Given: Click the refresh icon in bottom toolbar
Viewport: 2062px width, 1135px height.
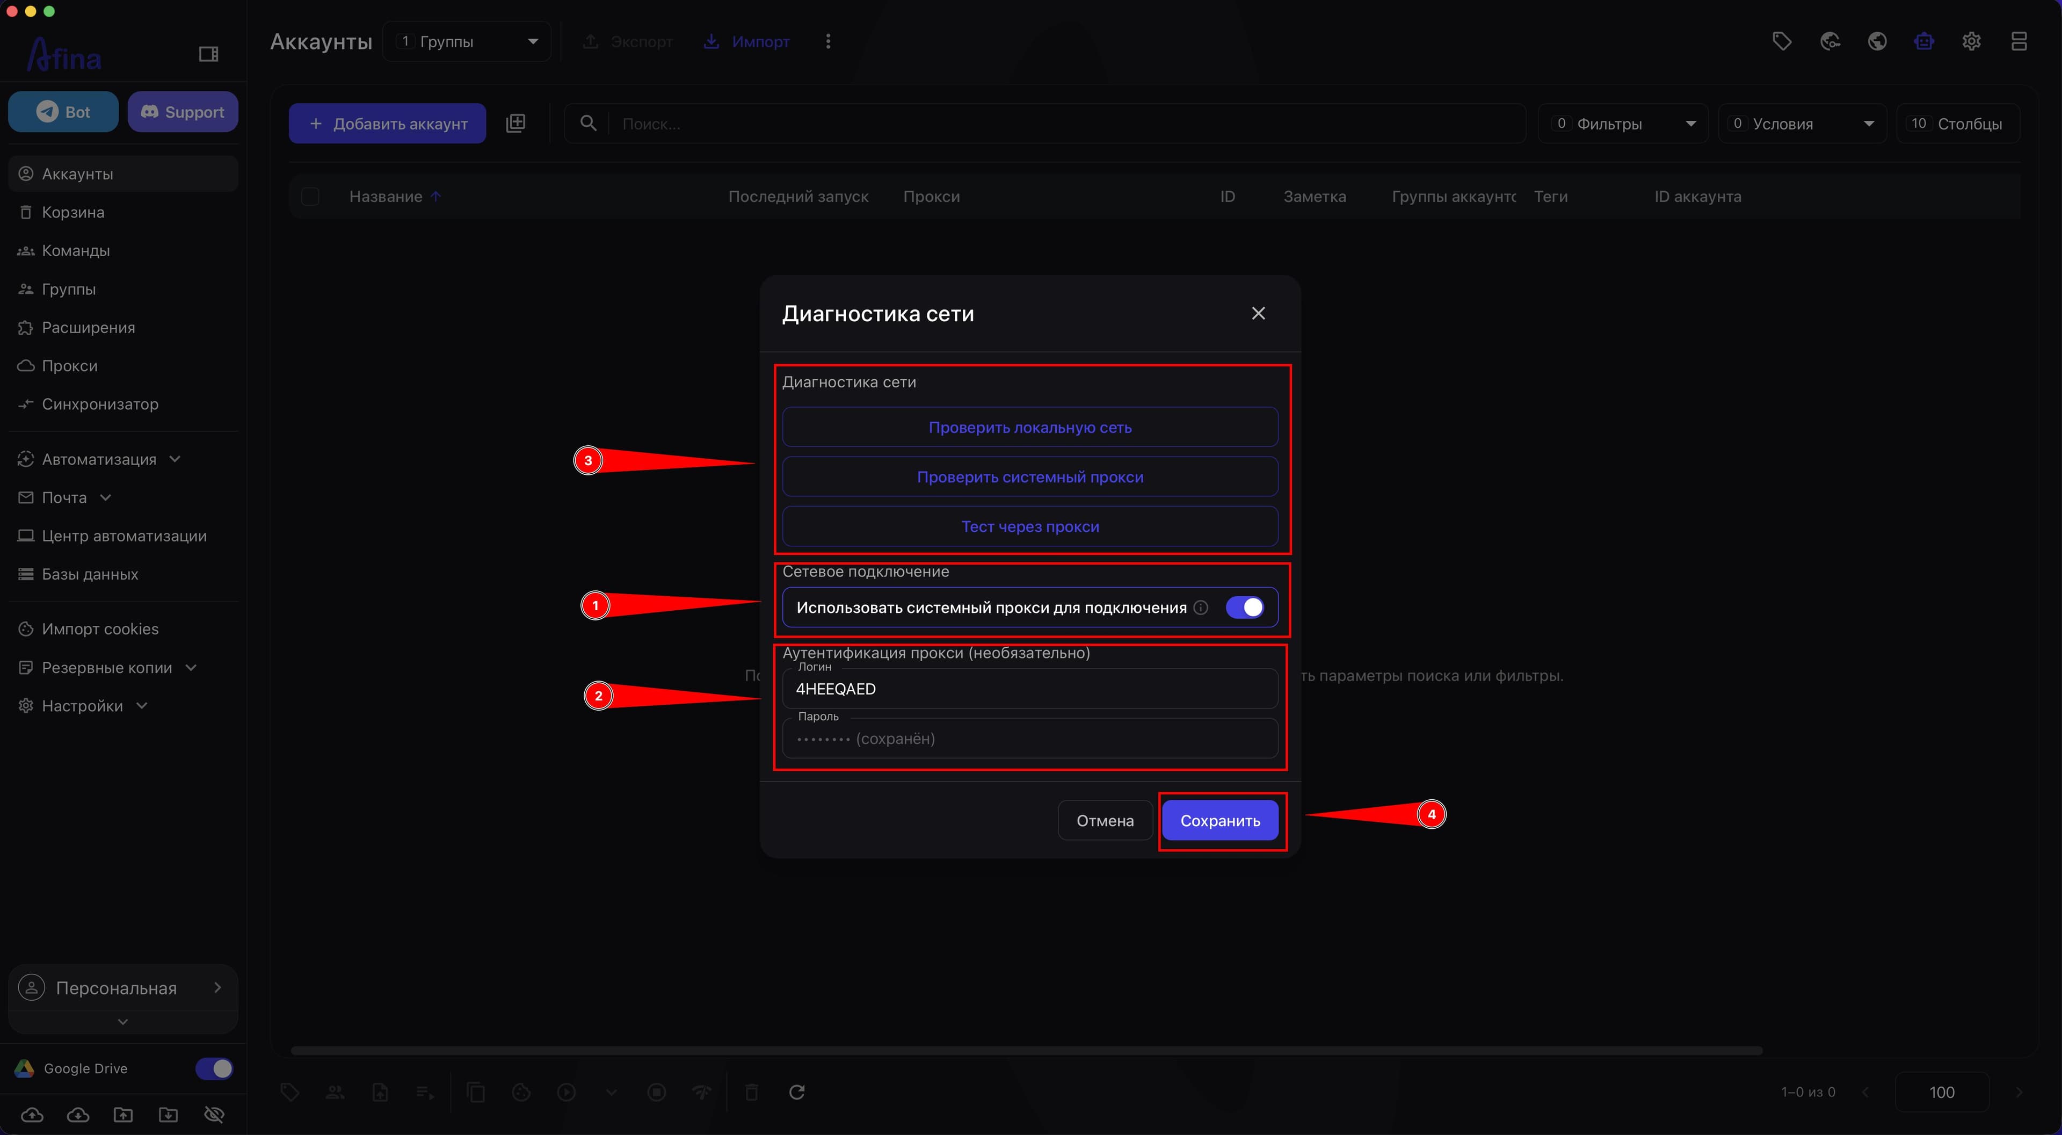Looking at the screenshot, I should [796, 1091].
